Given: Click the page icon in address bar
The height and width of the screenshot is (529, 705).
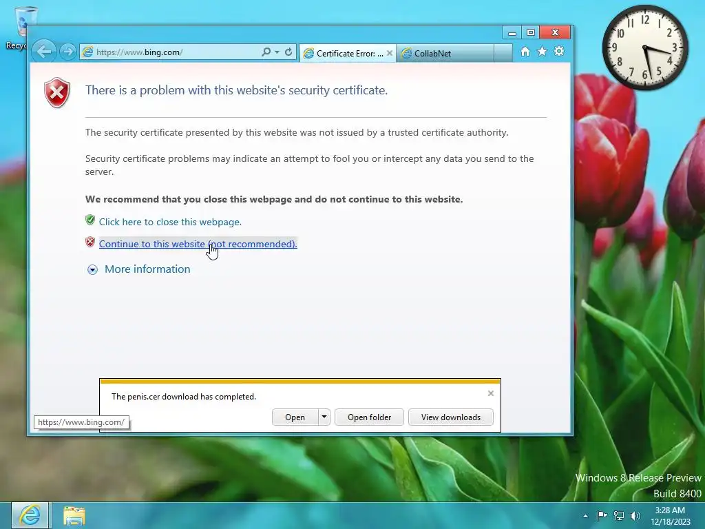Looking at the screenshot, I should tap(88, 52).
